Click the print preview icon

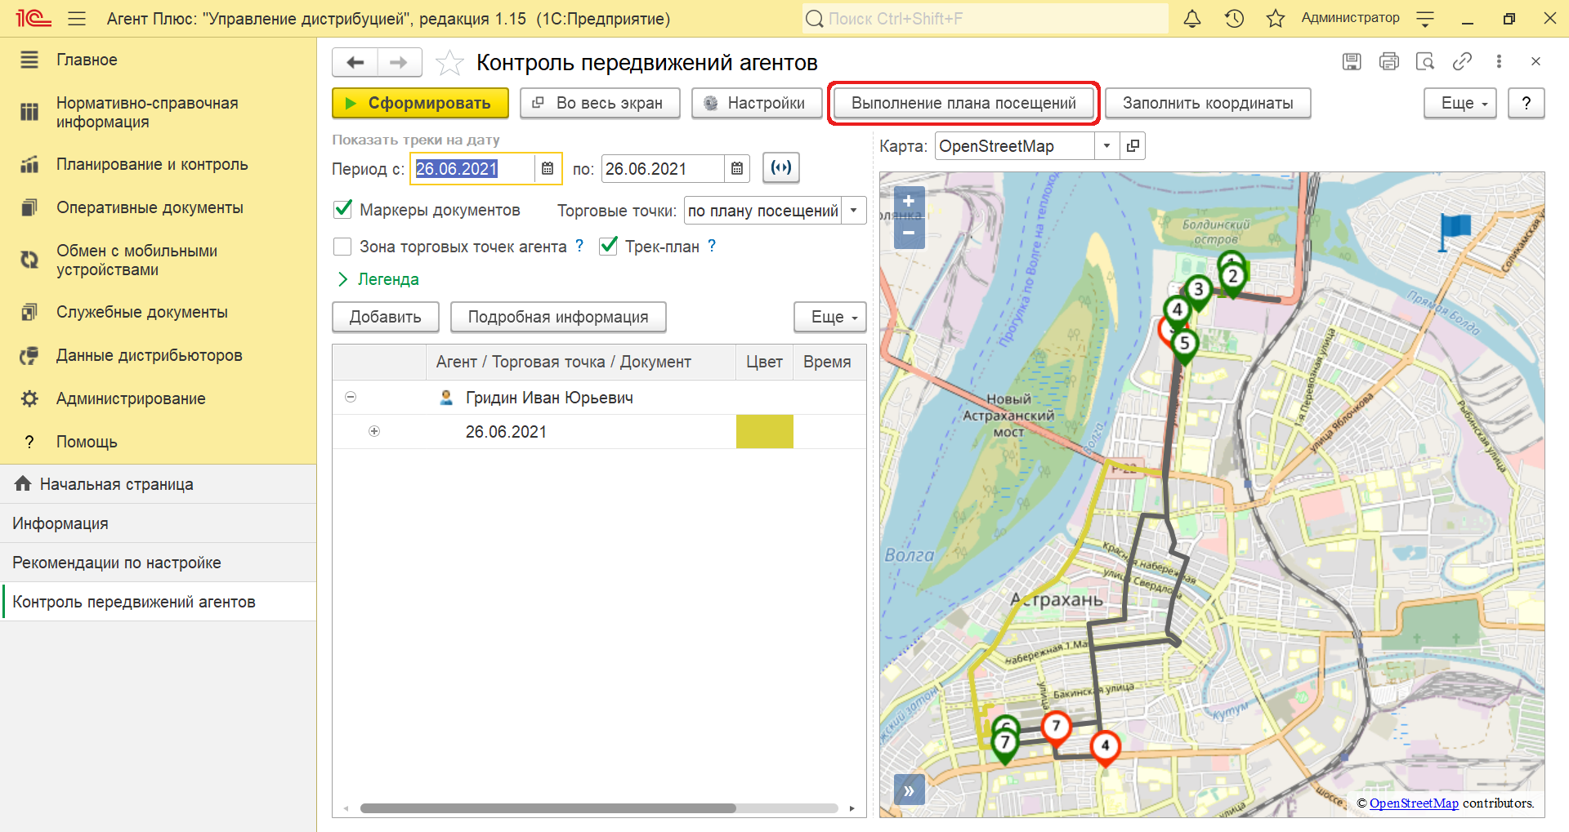(x=1425, y=61)
